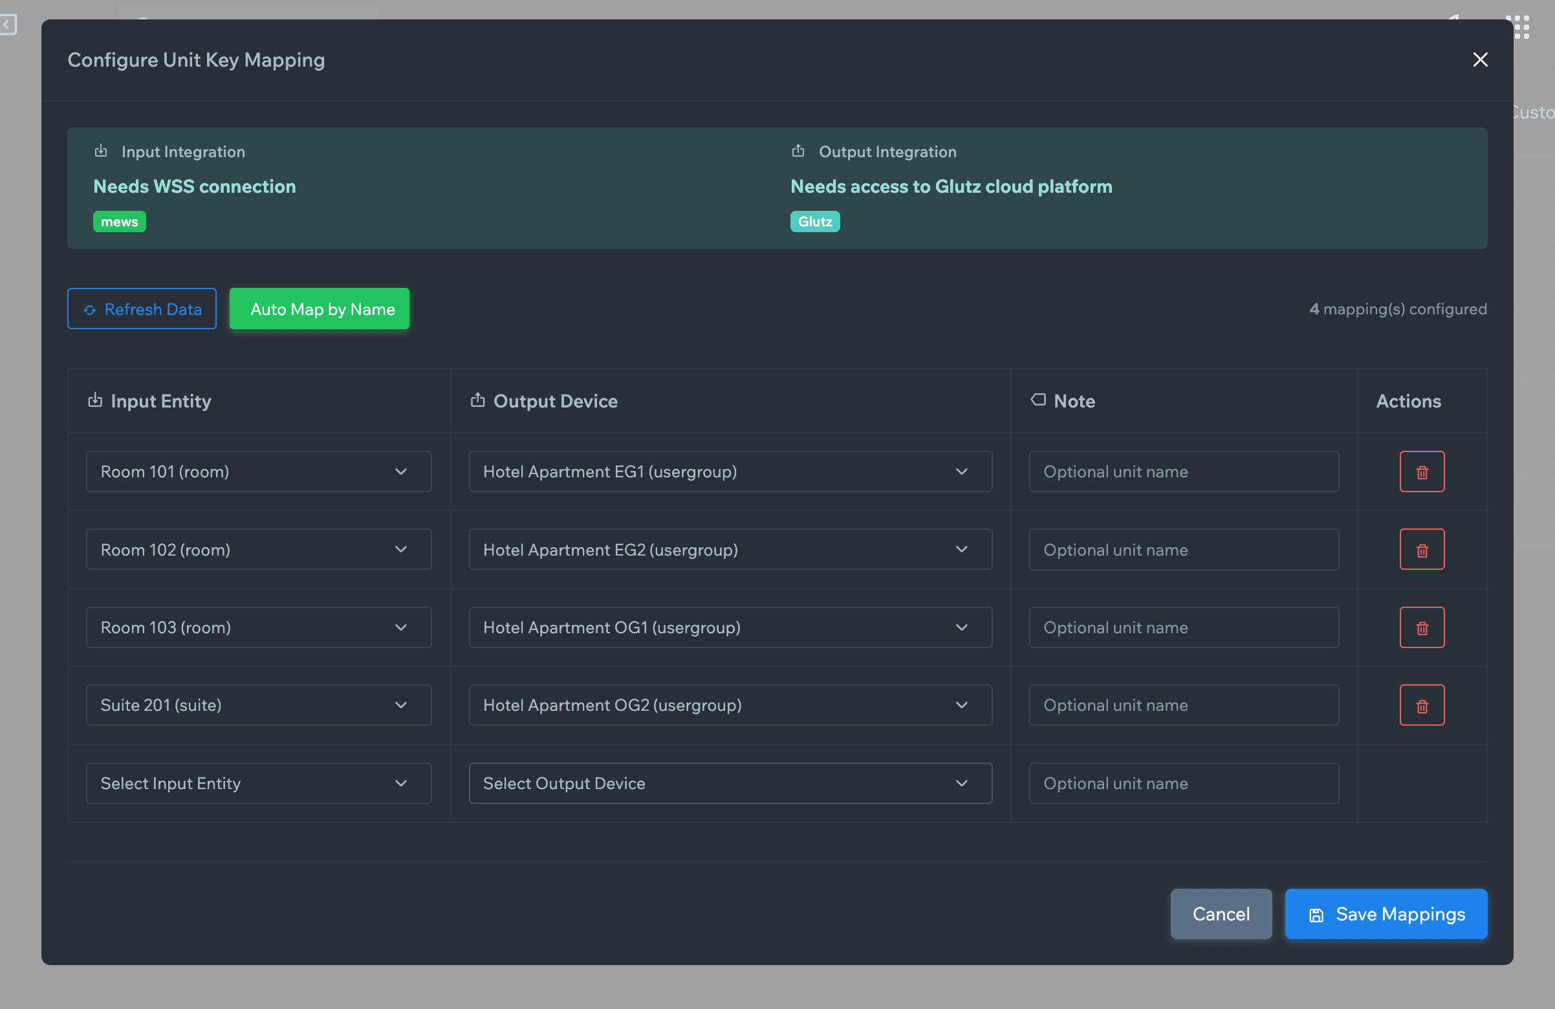Click the sidebar collapse icon at top left
The height and width of the screenshot is (1009, 1555).
(8, 25)
